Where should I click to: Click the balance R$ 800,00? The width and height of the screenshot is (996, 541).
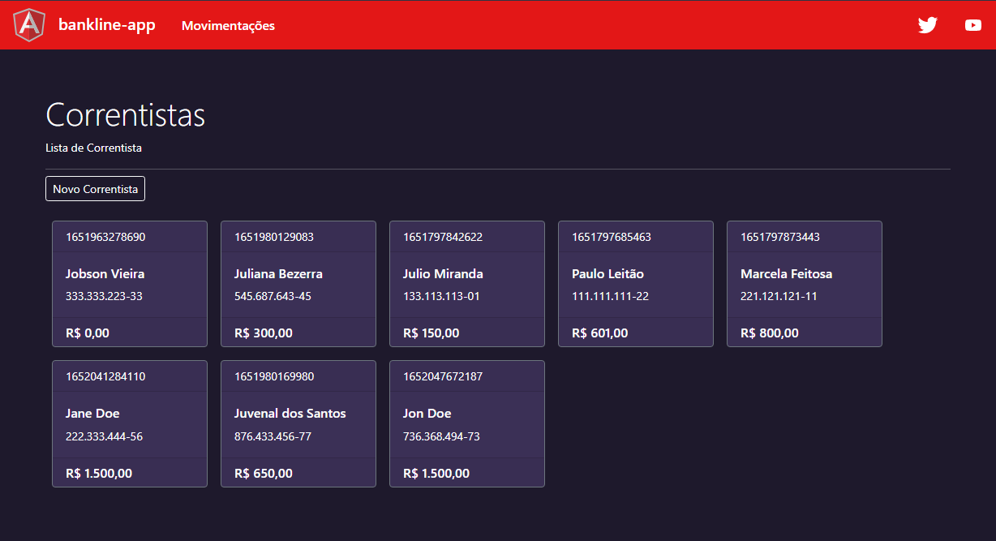[x=770, y=333]
